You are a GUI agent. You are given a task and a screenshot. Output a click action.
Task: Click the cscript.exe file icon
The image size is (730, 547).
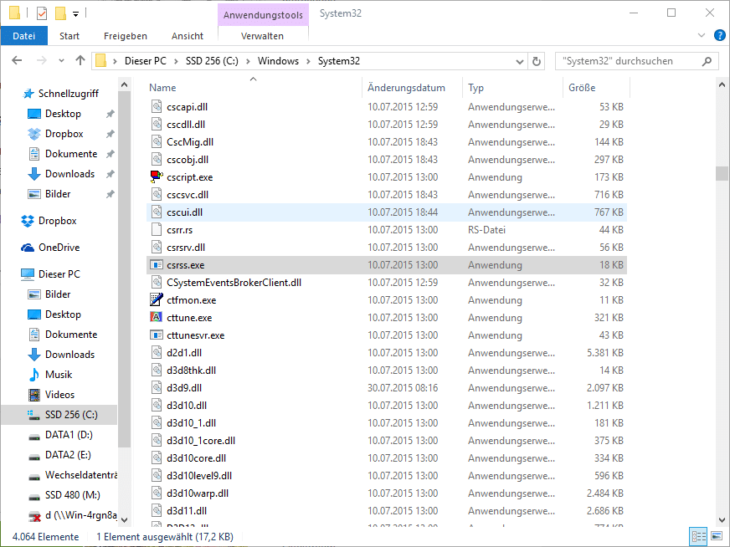(157, 176)
